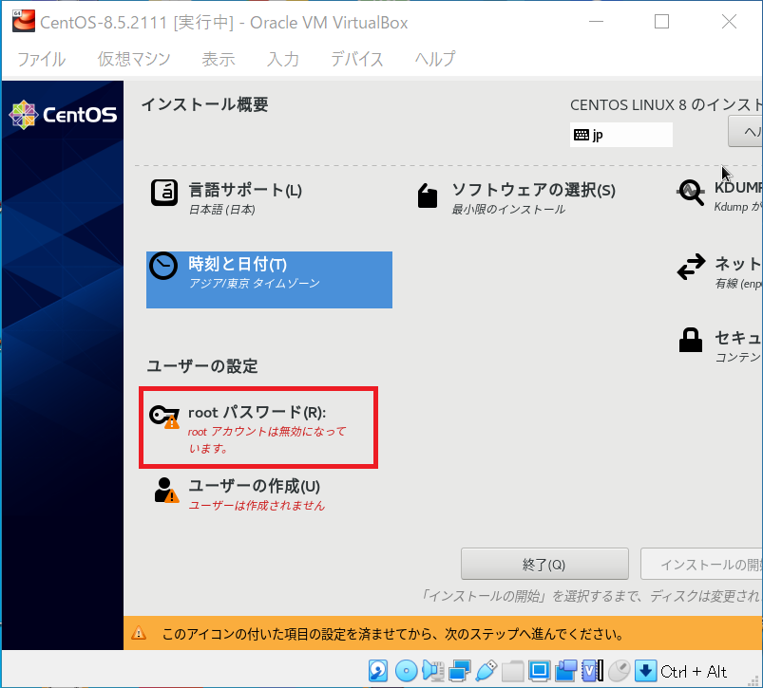Click the audio status icon
This screenshot has height=688, width=763.
(432, 671)
